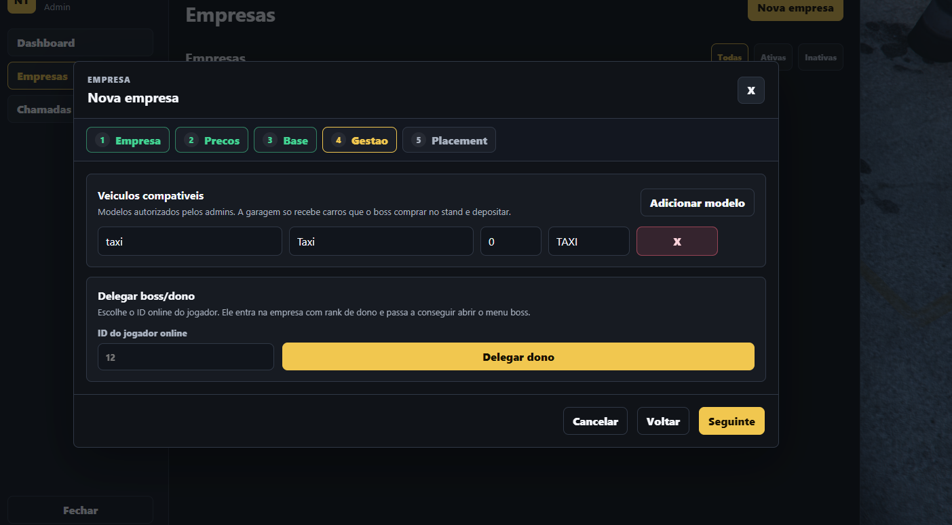Screen dimensions: 952x525
Task: Click the vehicle field showing 0
Action: tap(511, 241)
